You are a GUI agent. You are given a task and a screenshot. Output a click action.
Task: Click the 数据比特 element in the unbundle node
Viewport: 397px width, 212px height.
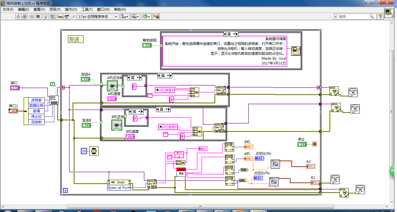coord(36,106)
